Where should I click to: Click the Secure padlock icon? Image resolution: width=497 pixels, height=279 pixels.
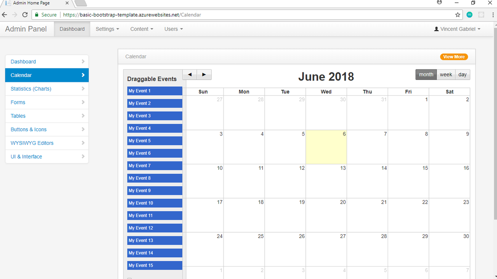pyautogui.click(x=36, y=14)
